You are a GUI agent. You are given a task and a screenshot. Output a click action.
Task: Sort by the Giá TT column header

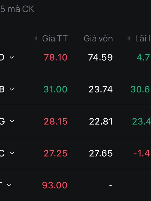tap(55, 38)
